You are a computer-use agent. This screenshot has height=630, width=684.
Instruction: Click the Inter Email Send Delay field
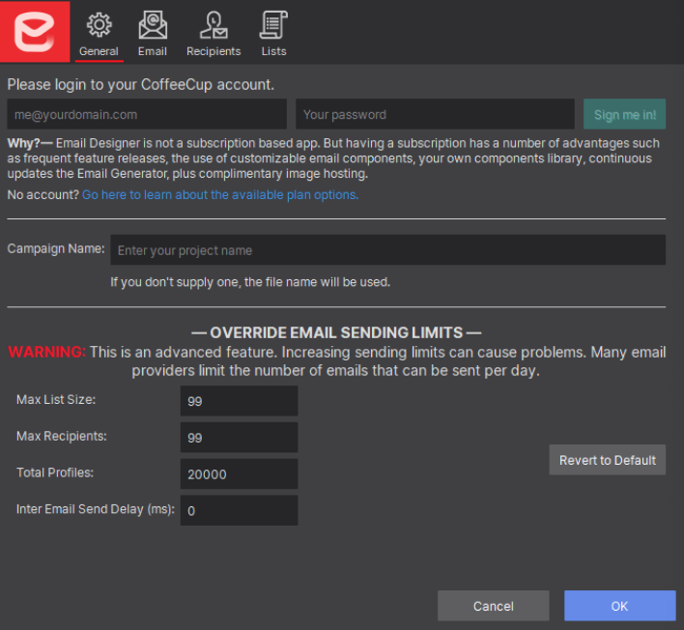239,510
